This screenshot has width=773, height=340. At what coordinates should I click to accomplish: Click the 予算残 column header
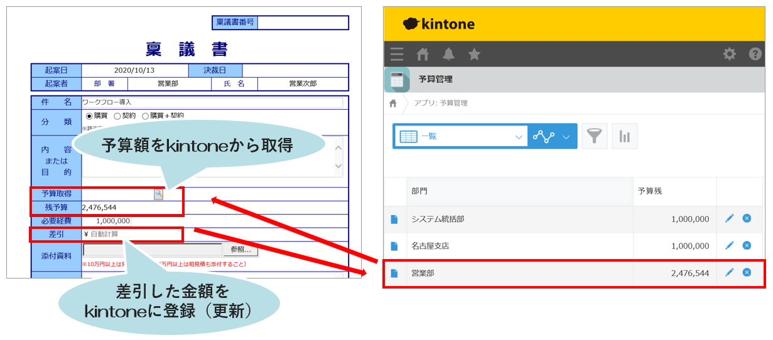tap(675, 191)
